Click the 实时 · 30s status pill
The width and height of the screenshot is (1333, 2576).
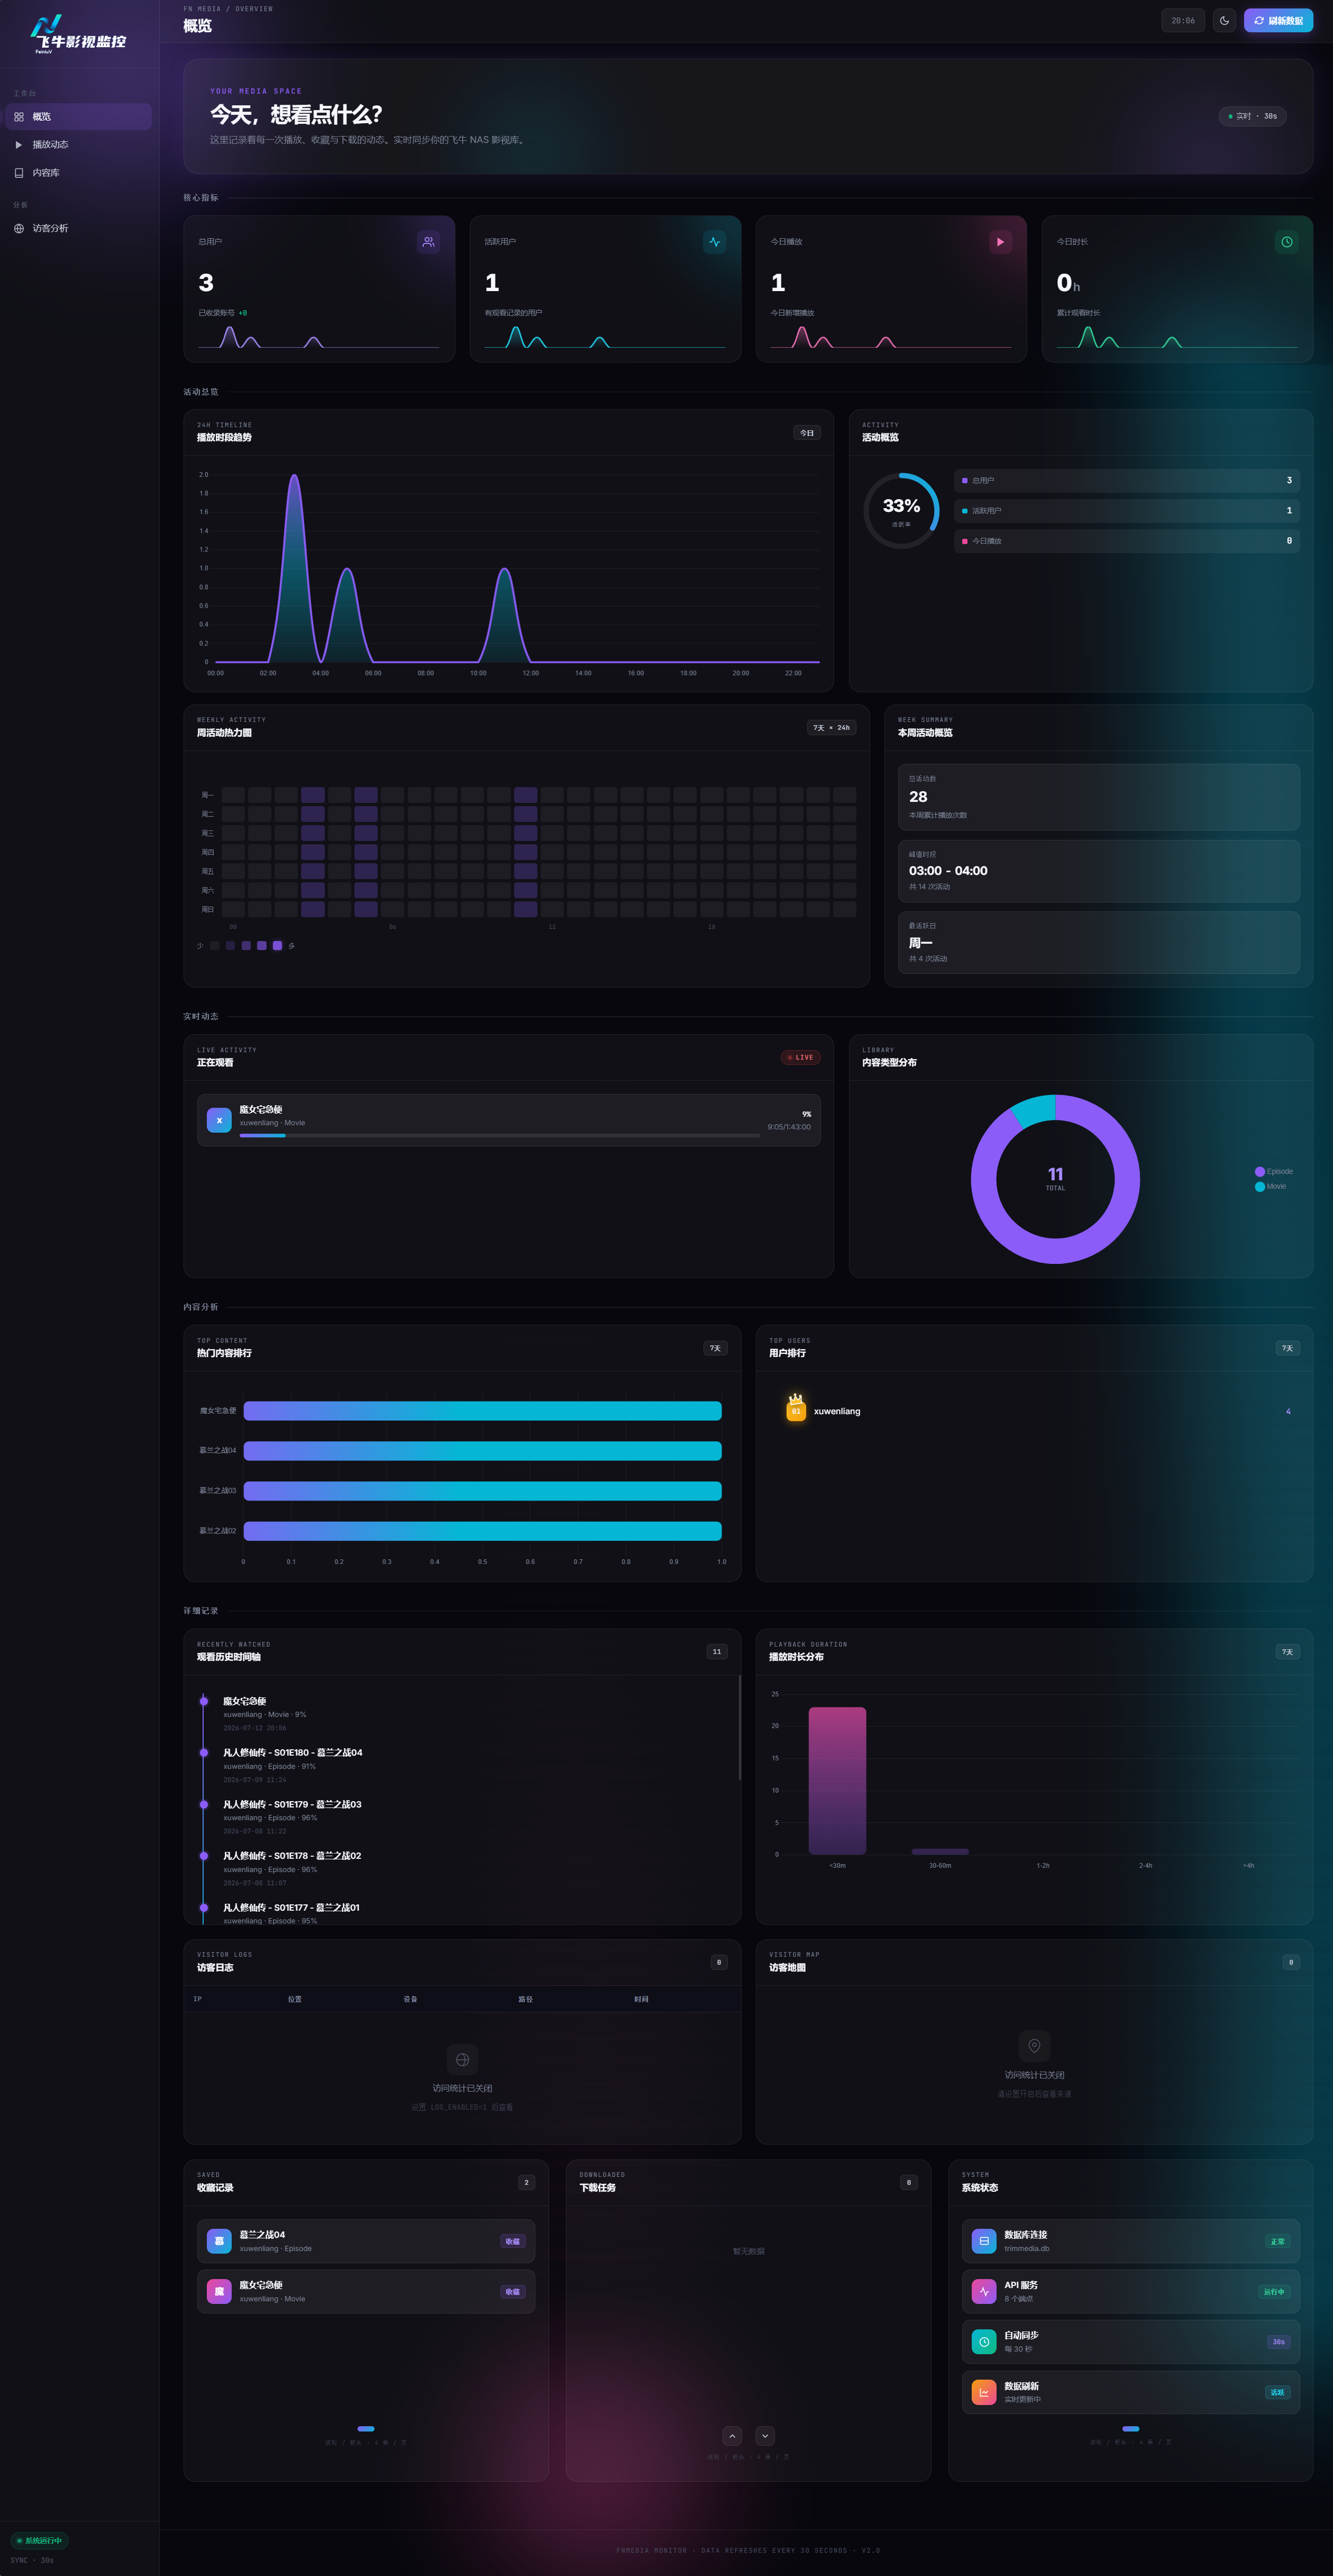[x=1252, y=116]
